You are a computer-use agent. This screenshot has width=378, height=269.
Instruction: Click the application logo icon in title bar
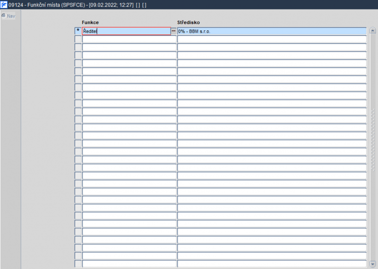click(4, 5)
